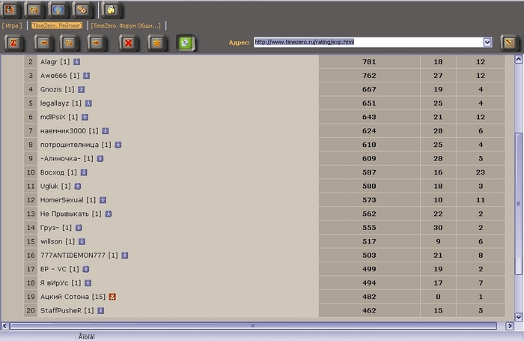Click info icon next to Груз-
This screenshot has width=524, height=341.
point(79,228)
